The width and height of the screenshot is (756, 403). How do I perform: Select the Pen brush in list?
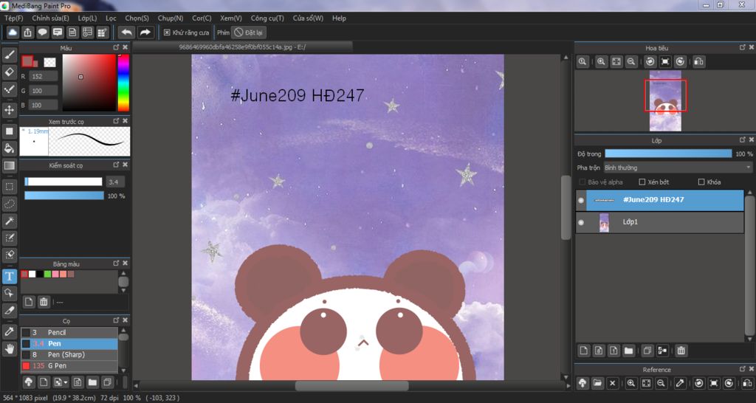(x=69, y=344)
